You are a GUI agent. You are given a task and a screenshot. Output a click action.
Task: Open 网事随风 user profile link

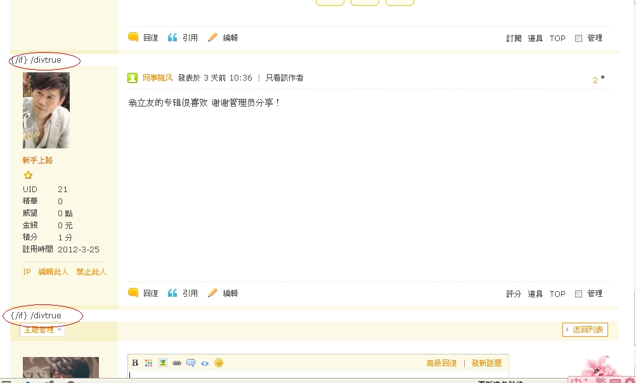tap(157, 77)
